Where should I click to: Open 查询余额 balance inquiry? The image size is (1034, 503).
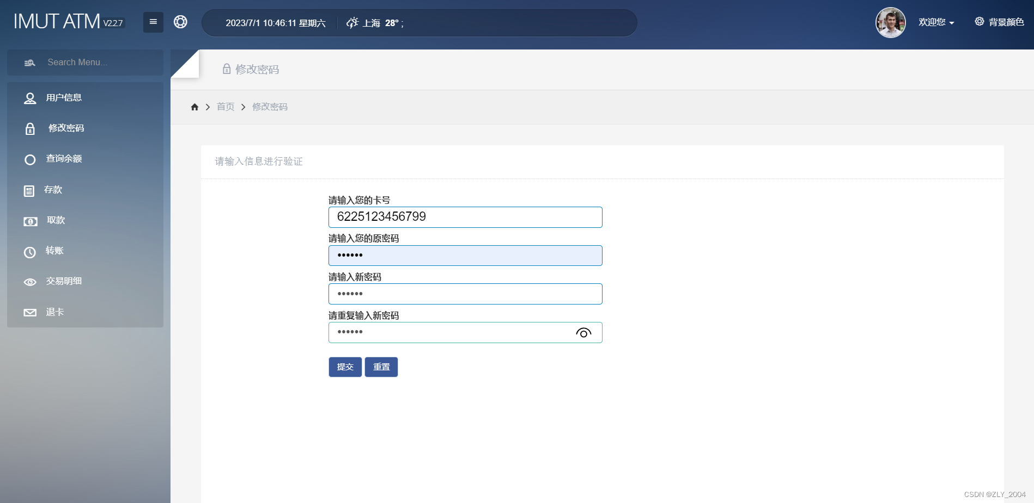[30, 159]
